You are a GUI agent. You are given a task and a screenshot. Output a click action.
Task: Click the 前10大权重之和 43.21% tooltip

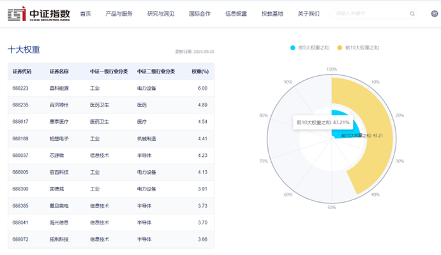click(323, 122)
